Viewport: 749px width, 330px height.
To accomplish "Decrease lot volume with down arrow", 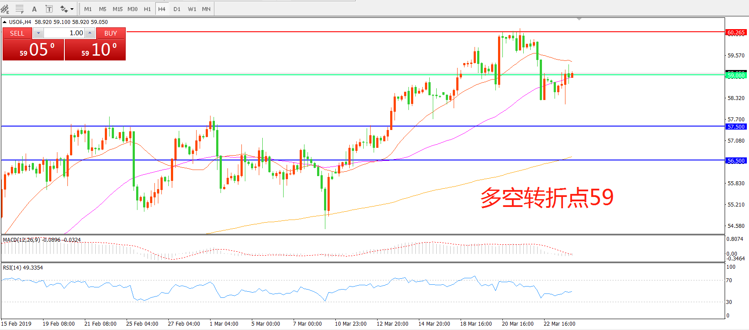I will [38, 33].
